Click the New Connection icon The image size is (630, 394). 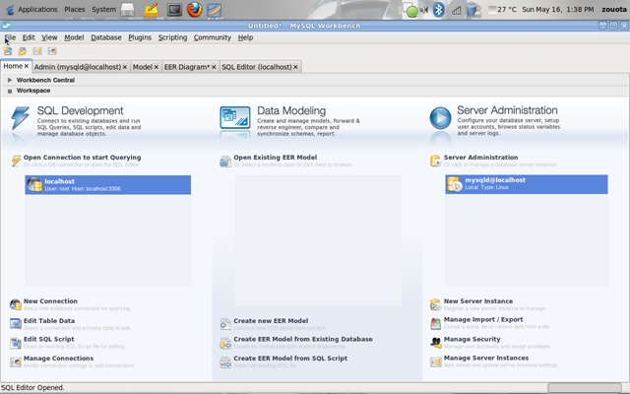[16, 304]
